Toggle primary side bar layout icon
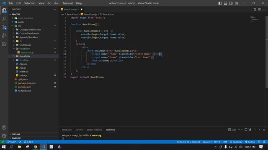Viewport: 268px width, 150px height. click(220, 3)
